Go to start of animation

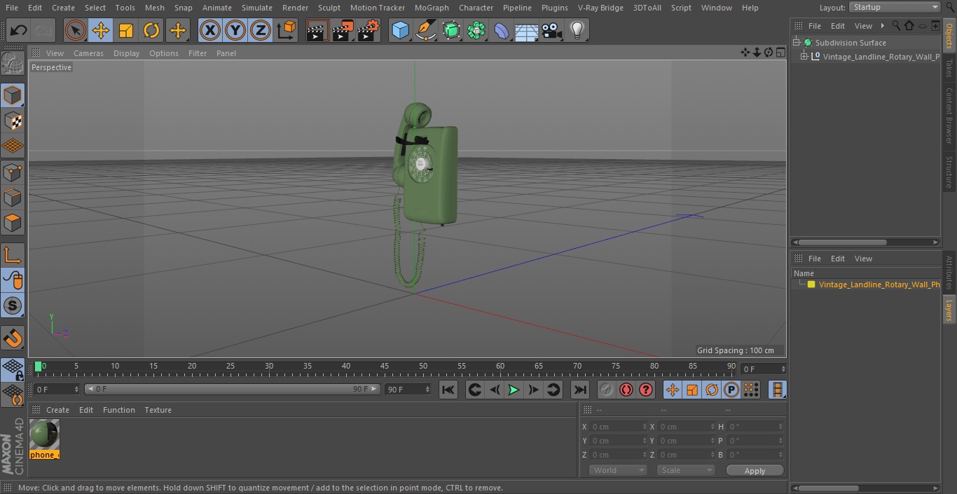pyautogui.click(x=448, y=390)
